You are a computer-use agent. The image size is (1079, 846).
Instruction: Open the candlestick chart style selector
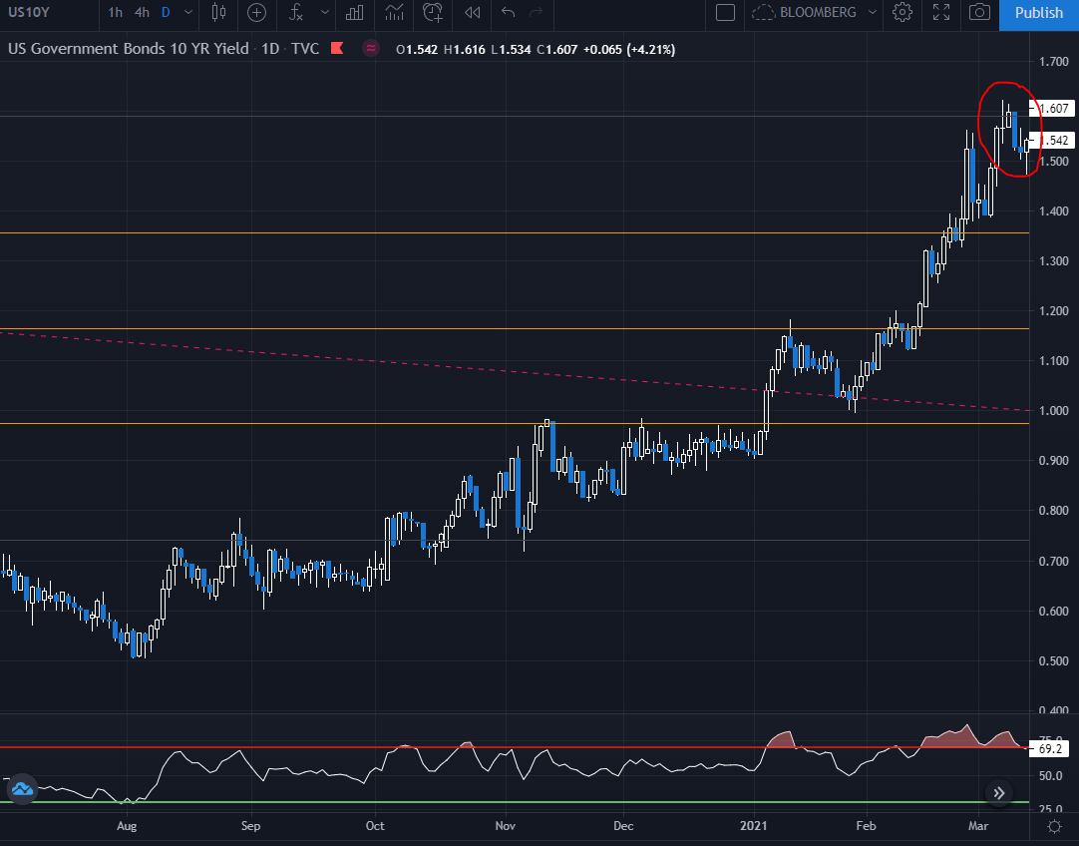[x=218, y=12]
